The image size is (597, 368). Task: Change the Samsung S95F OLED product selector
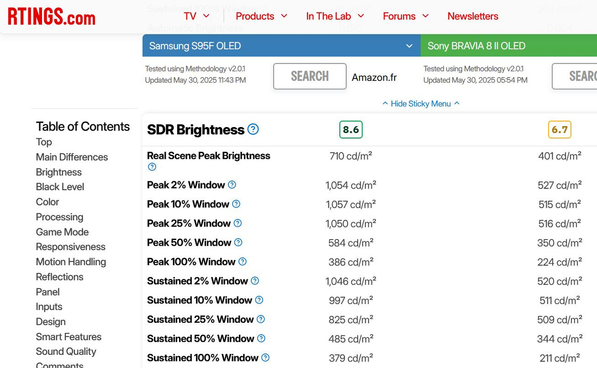(x=281, y=46)
